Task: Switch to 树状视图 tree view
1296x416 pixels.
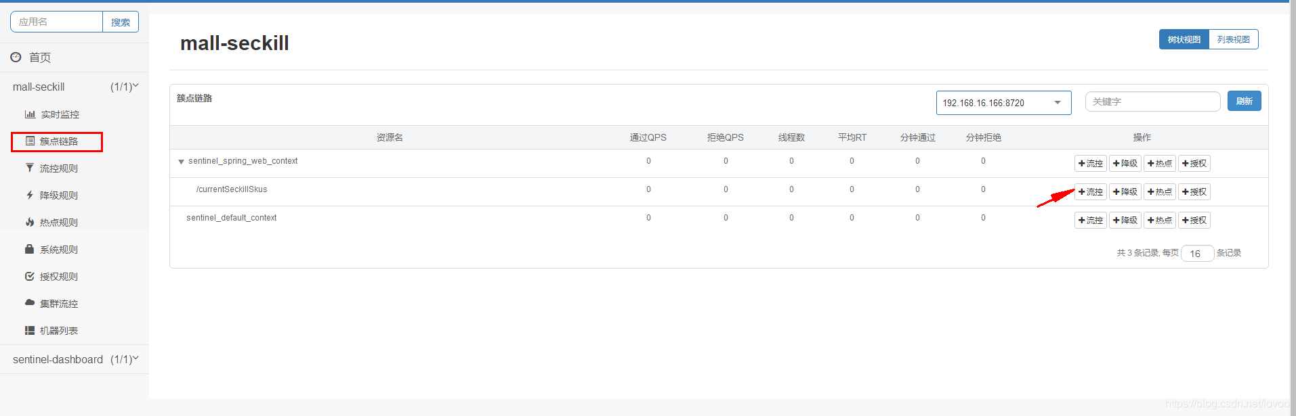Action: [1184, 39]
